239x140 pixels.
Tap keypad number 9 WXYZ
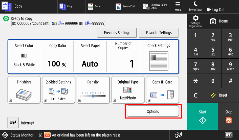230,66
